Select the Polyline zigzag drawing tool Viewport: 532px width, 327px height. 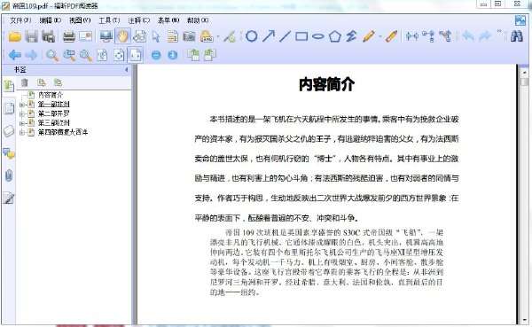(351, 36)
